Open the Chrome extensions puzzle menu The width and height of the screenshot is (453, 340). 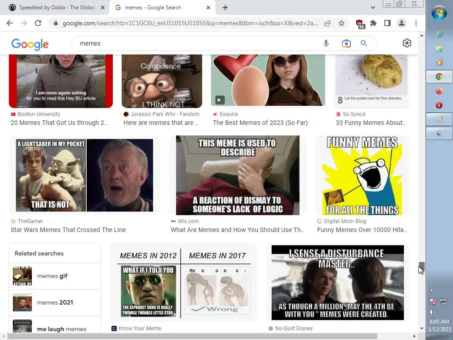[x=373, y=23]
